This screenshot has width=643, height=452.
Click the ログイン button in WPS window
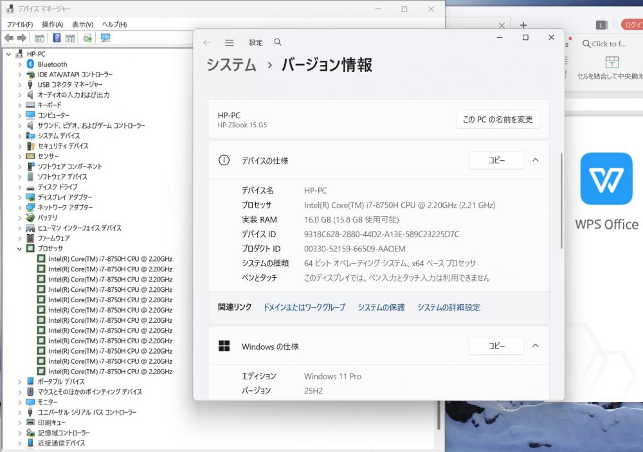[x=632, y=24]
